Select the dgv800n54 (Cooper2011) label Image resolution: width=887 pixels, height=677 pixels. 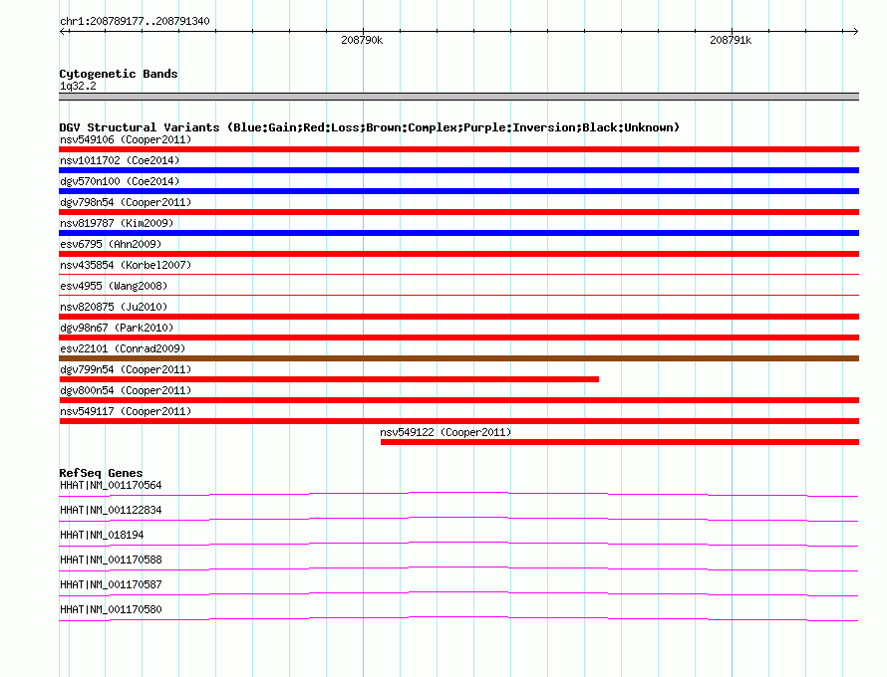(126, 390)
